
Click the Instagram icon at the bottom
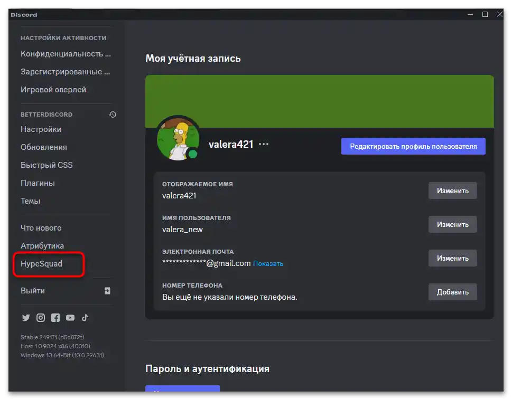tap(41, 318)
